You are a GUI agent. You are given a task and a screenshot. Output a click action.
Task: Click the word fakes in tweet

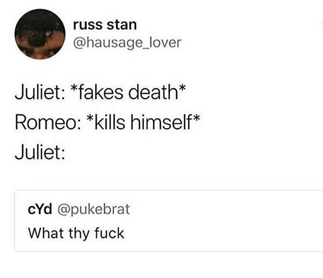(100, 92)
